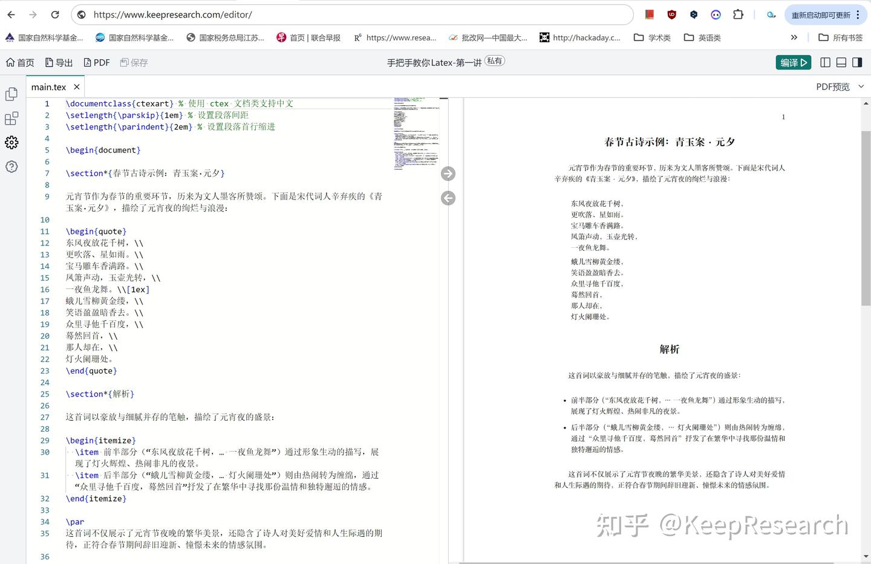
Task: Click the right-arrow sync-to-PDF icon between panes
Action: [448, 173]
